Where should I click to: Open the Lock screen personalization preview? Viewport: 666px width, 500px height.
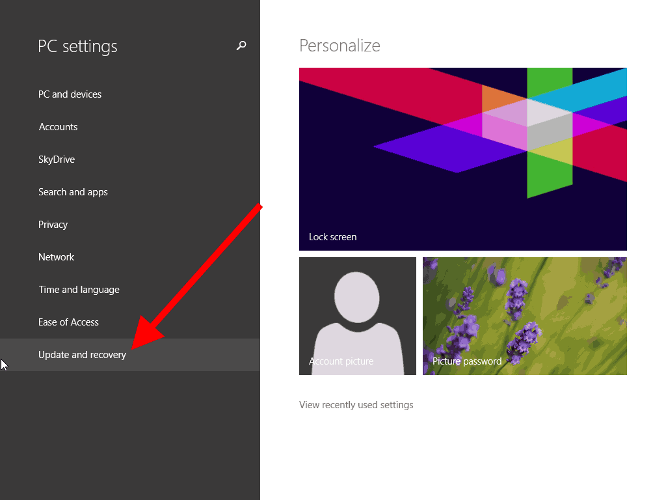(462, 158)
